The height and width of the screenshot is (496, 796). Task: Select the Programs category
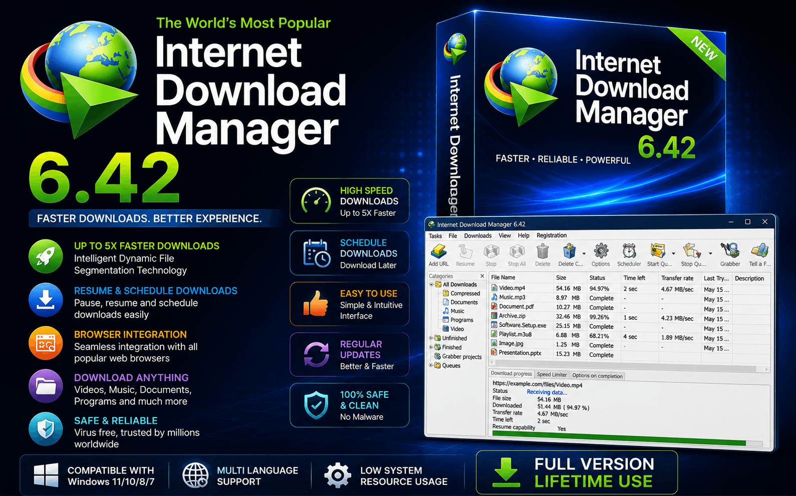[458, 320]
